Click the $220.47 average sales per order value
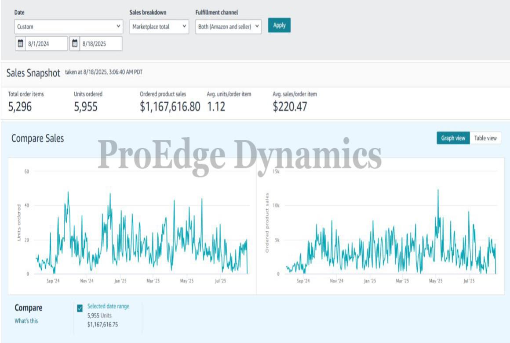This screenshot has height=343, width=510. point(291,107)
